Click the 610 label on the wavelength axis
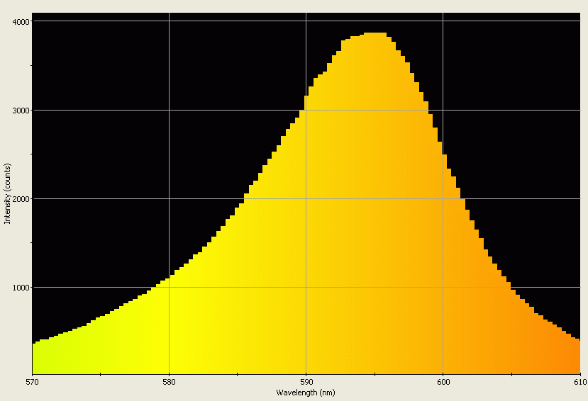 tap(577, 383)
